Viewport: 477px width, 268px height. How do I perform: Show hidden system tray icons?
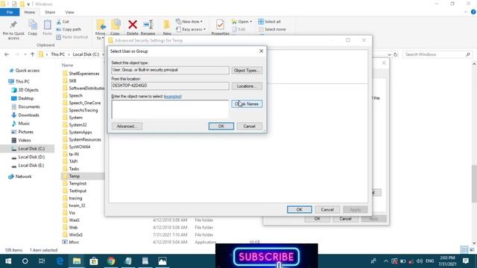coord(386,261)
